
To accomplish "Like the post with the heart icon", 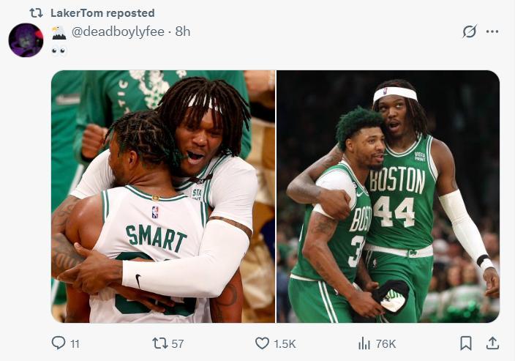I will point(262,343).
